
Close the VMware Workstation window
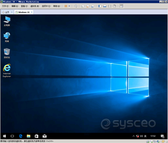(x=166, y=2)
